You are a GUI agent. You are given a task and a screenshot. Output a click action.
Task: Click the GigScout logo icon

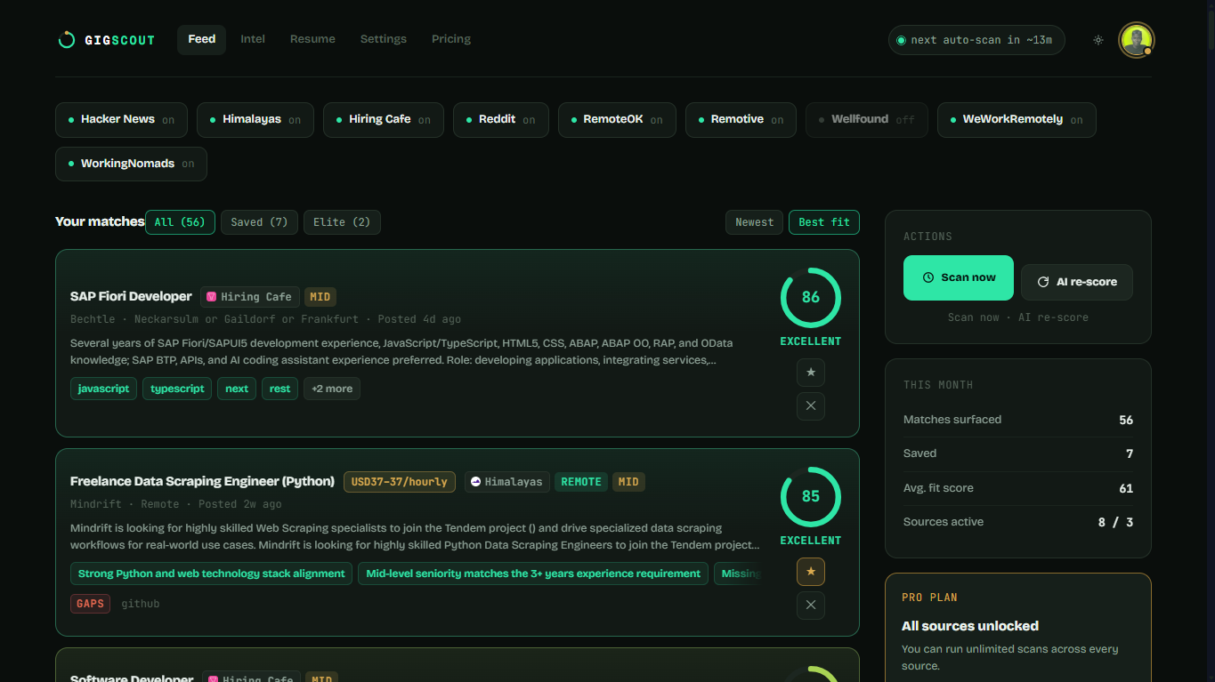click(x=66, y=40)
